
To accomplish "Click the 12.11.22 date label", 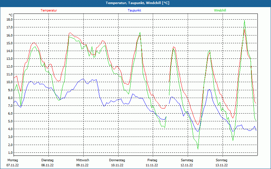I will [187, 165].
